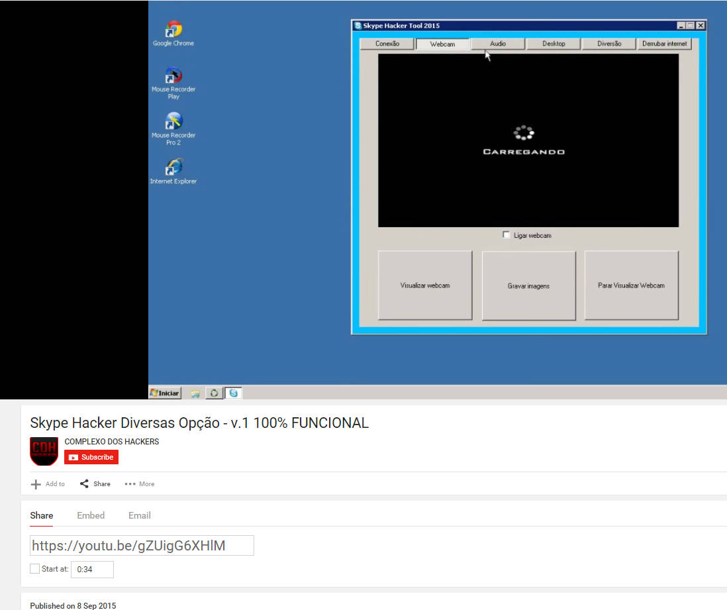Click the Share icon under the video
The height and width of the screenshot is (610, 727).
[84, 483]
